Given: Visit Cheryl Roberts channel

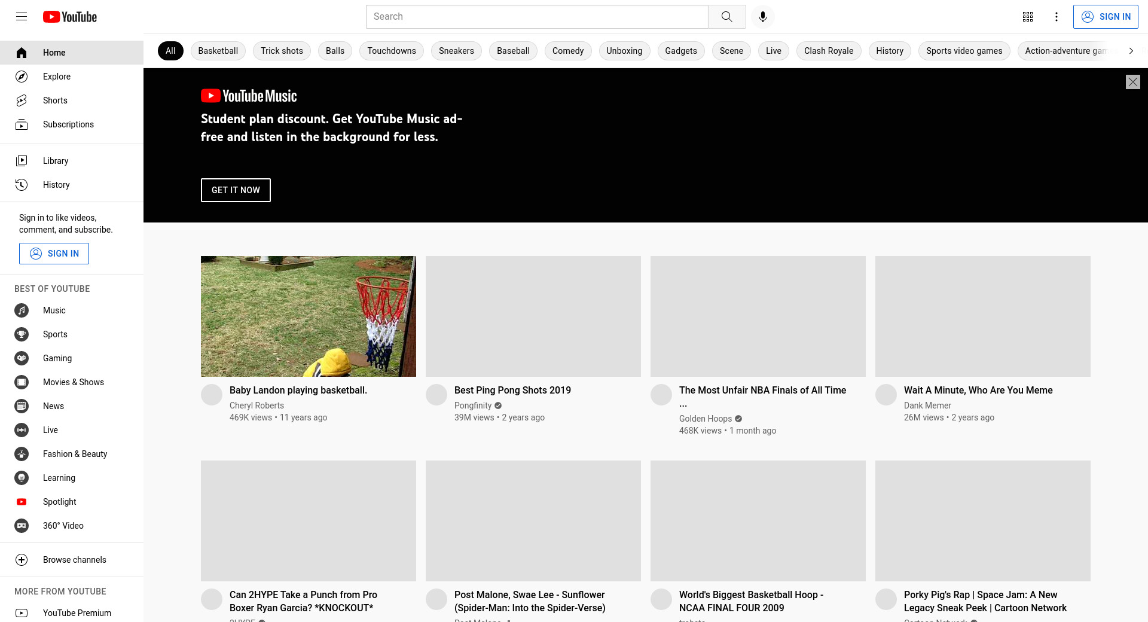Looking at the screenshot, I should coord(257,405).
